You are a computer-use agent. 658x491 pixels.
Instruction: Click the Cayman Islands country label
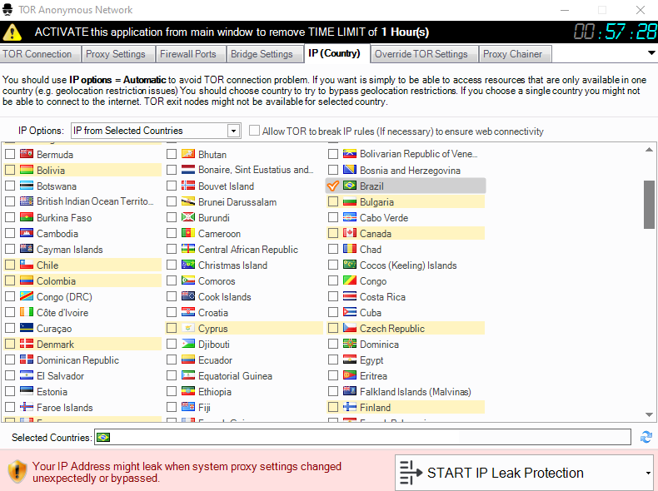(x=70, y=250)
